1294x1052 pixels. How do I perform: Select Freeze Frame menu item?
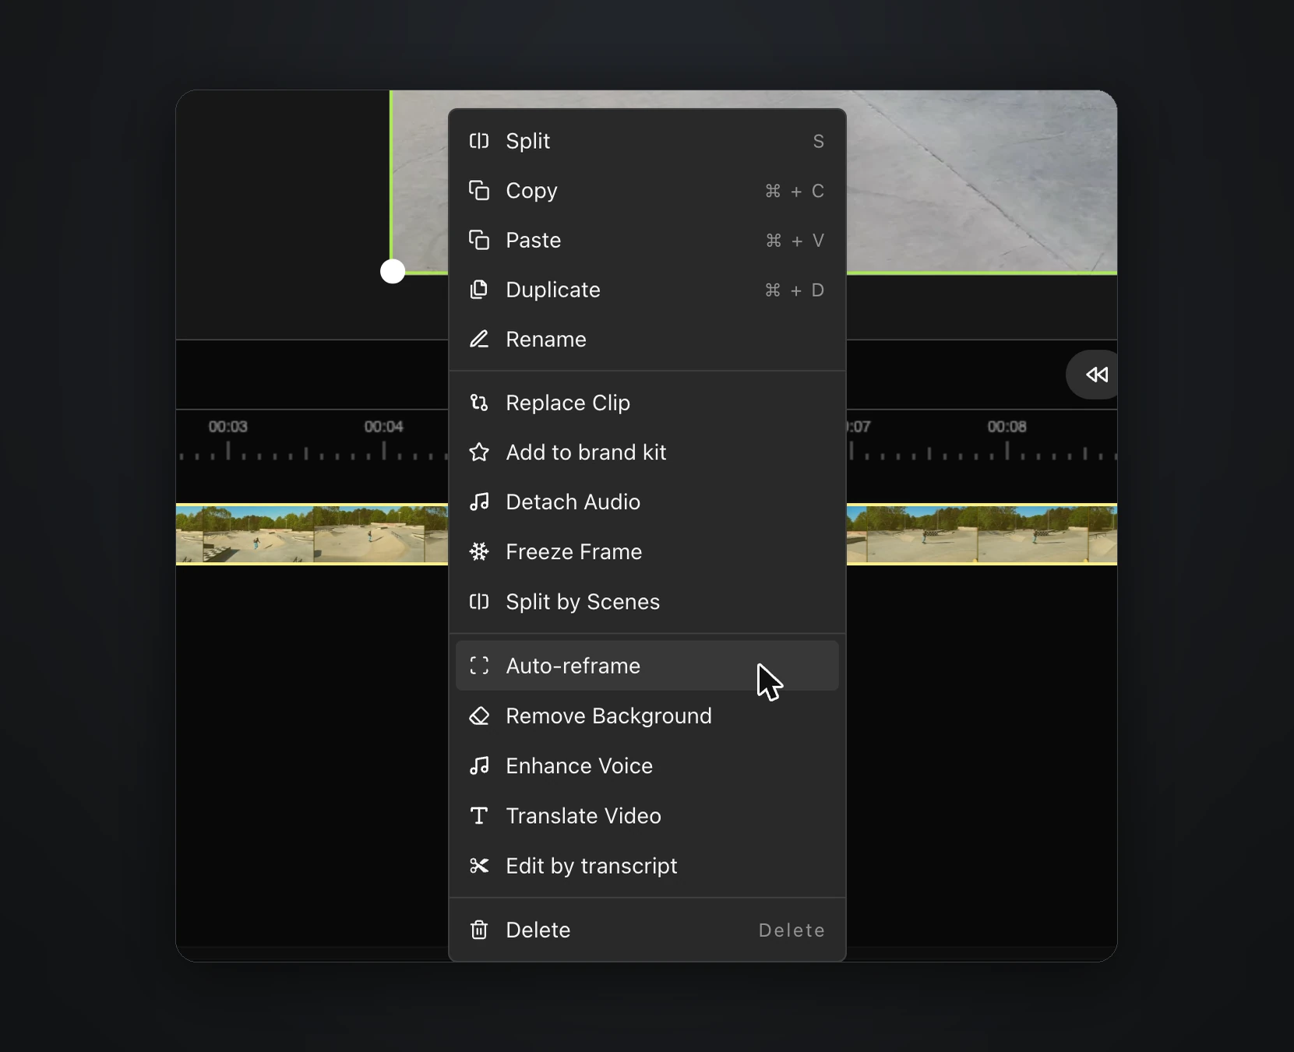(x=647, y=551)
